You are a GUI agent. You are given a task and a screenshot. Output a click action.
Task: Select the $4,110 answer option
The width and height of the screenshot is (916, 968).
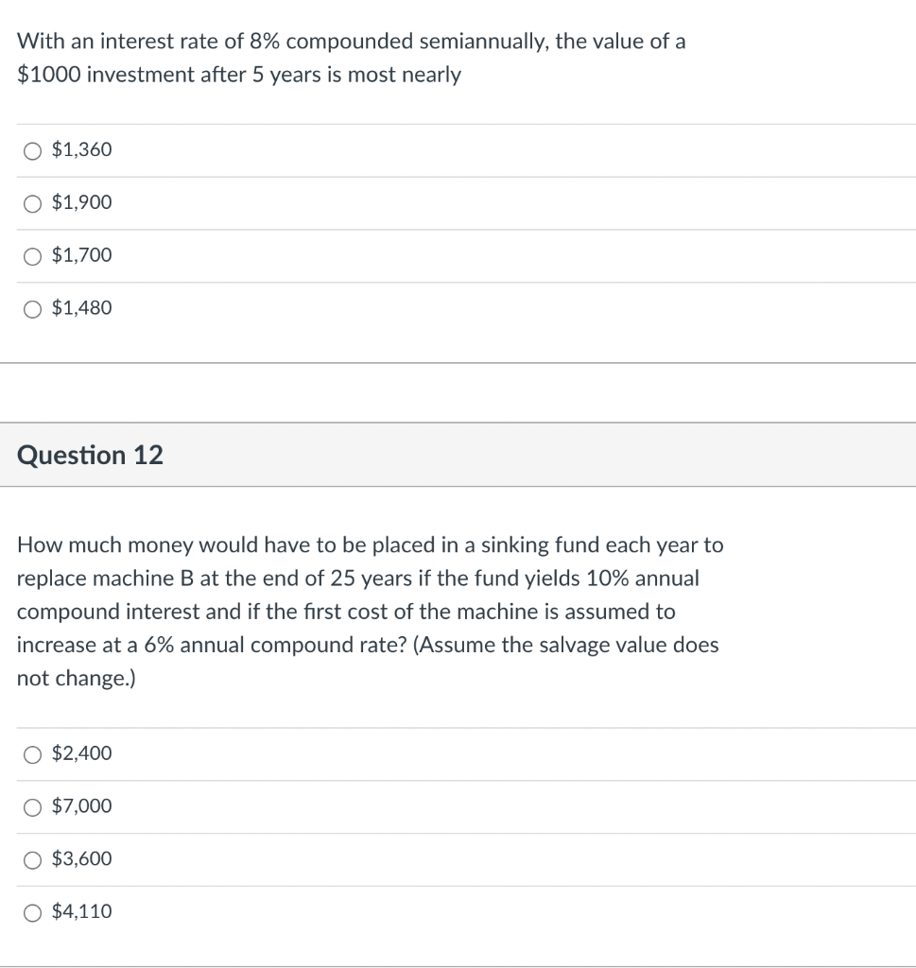tap(32, 912)
